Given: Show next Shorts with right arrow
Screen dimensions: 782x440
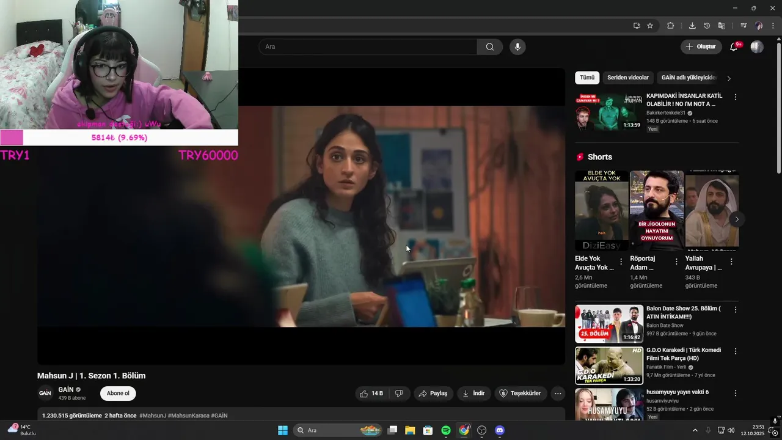Looking at the screenshot, I should (737, 219).
